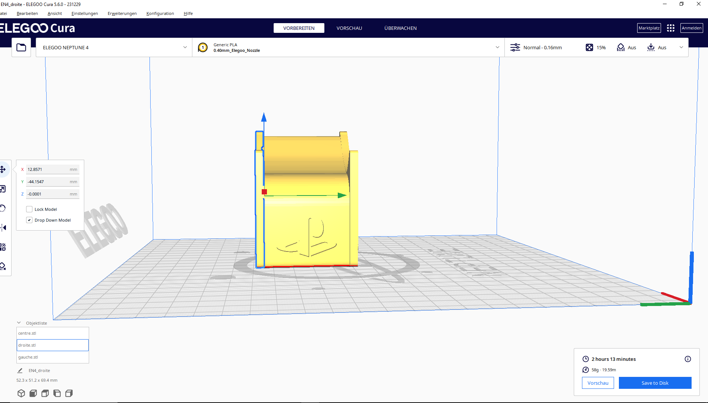Switch to front view camera icon
Viewport: 708px width, 403px height.
tap(33, 393)
